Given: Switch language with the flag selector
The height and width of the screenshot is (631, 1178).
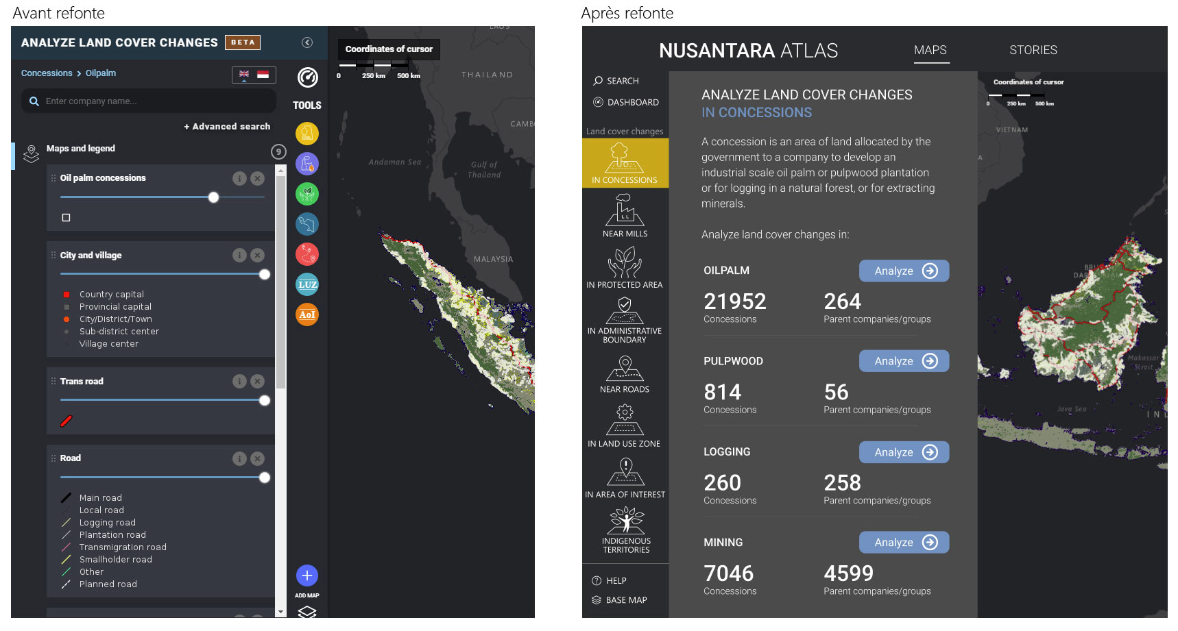Looking at the screenshot, I should tap(254, 74).
